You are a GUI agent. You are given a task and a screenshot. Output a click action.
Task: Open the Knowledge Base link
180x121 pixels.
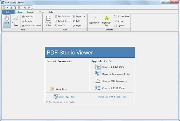[67, 97]
